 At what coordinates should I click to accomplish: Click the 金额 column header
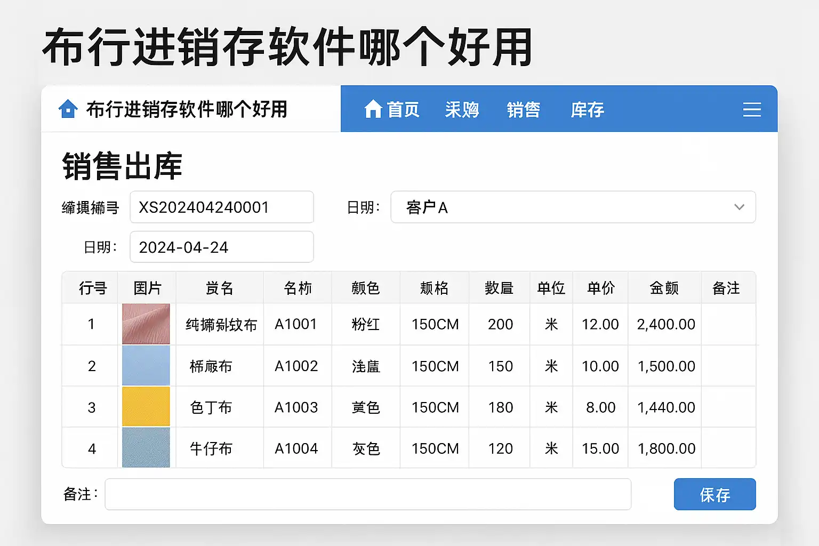664,288
